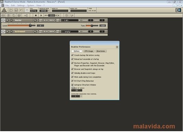Stop playback with the stop button
Screen dimensions: 183x137
36,15
